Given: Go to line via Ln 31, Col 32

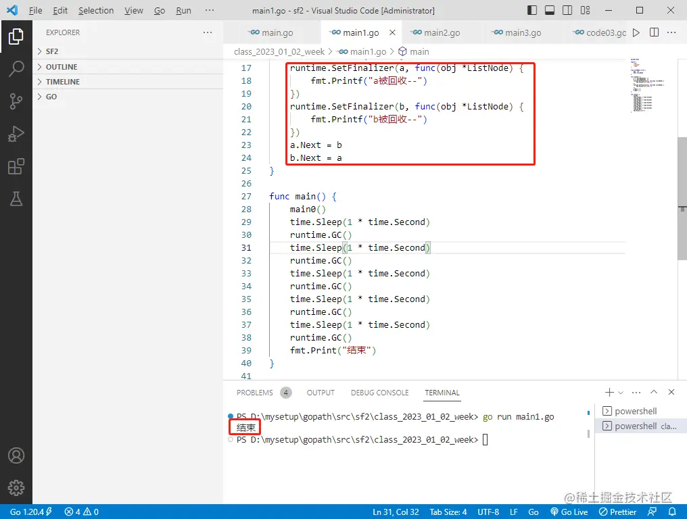Looking at the screenshot, I should click(396, 512).
